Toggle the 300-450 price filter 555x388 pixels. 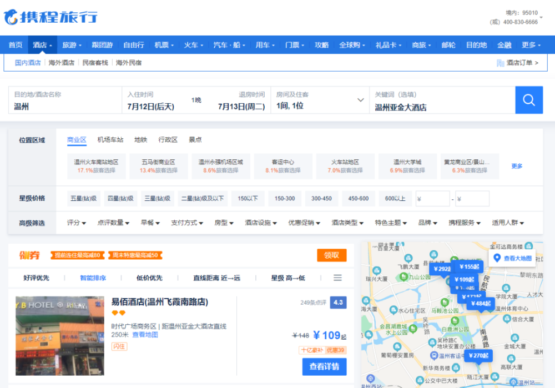321,199
